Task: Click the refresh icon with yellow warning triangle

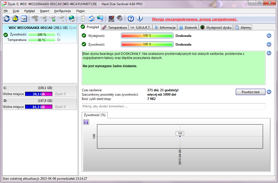Action: pos(15,19)
